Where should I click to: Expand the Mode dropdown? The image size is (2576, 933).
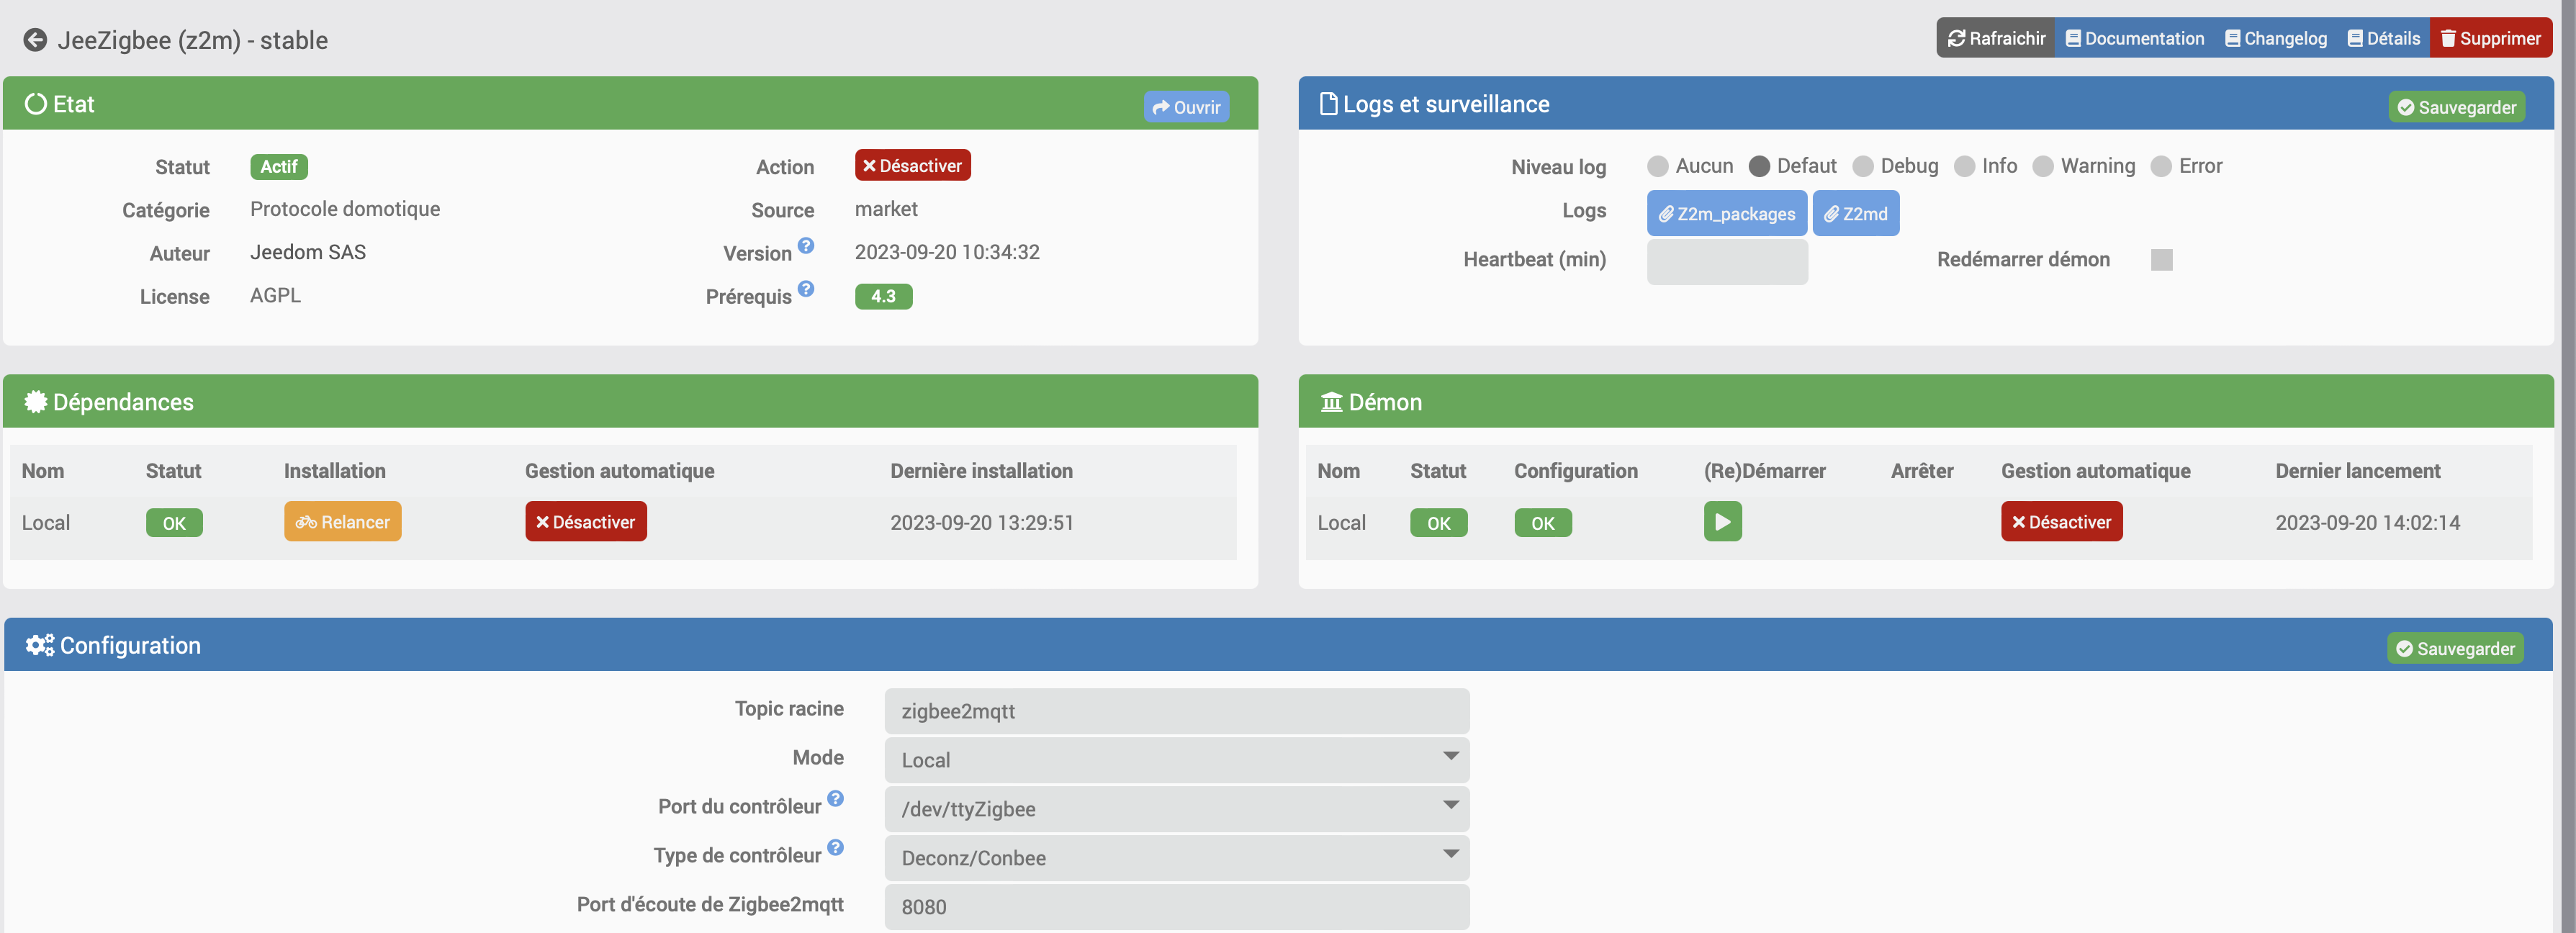1176,760
